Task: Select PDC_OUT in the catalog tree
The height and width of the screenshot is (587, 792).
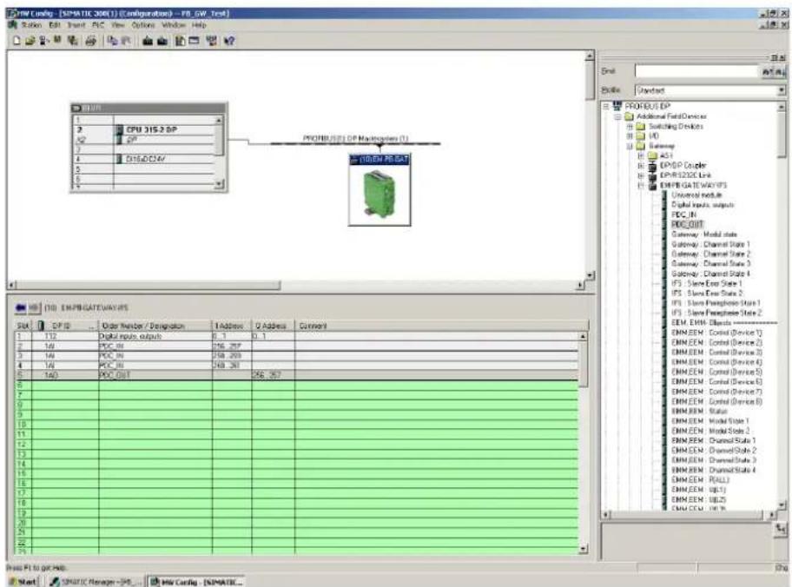Action: point(687,224)
